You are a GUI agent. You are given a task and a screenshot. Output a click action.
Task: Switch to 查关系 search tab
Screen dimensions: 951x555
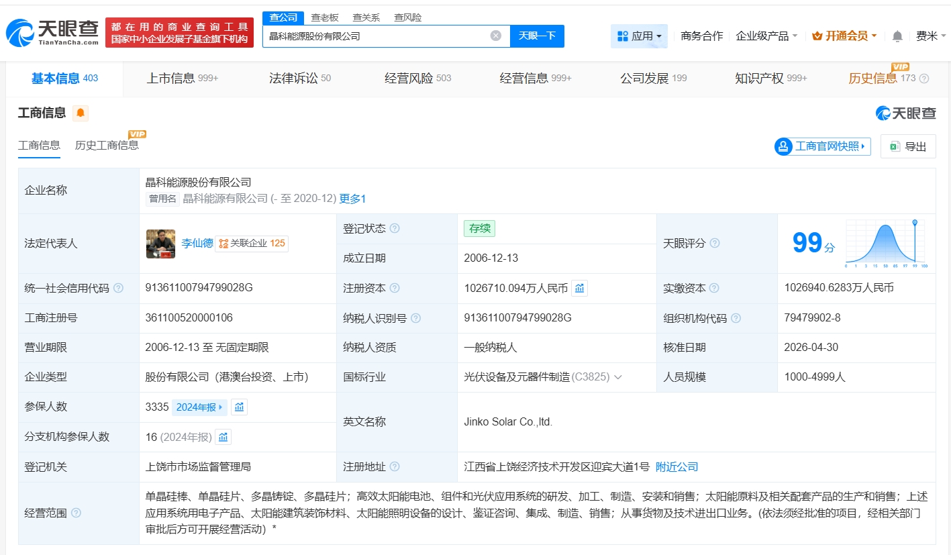tap(366, 17)
